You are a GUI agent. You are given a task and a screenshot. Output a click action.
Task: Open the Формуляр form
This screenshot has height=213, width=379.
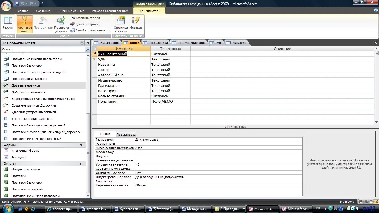point(19,157)
